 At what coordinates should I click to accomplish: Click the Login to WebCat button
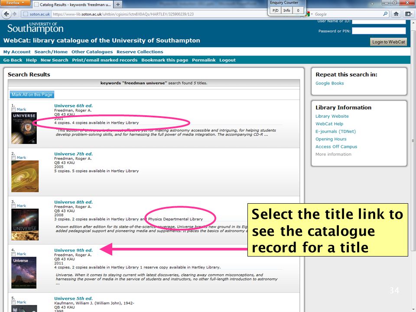(388, 42)
